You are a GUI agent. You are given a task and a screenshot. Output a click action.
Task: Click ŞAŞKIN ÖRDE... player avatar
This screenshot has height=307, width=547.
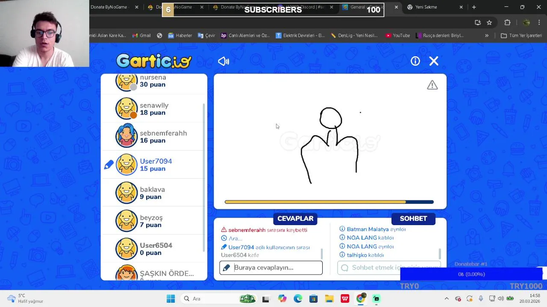pos(126,273)
